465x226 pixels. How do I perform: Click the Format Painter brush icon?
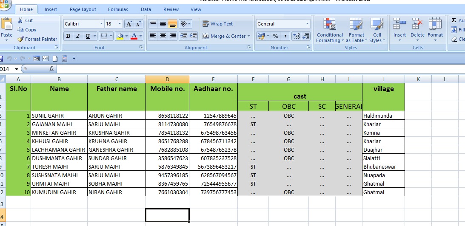point(21,39)
